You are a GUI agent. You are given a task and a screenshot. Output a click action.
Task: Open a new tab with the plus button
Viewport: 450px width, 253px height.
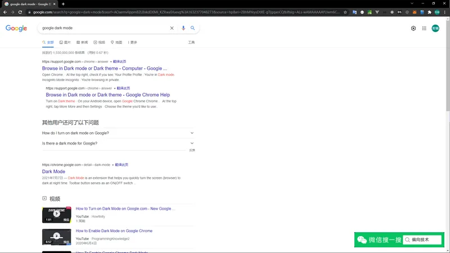tap(63, 4)
